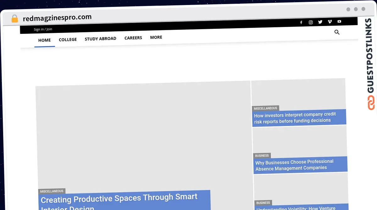Open the STUDY ABROAD menu item
The height and width of the screenshot is (210, 377).
click(101, 39)
